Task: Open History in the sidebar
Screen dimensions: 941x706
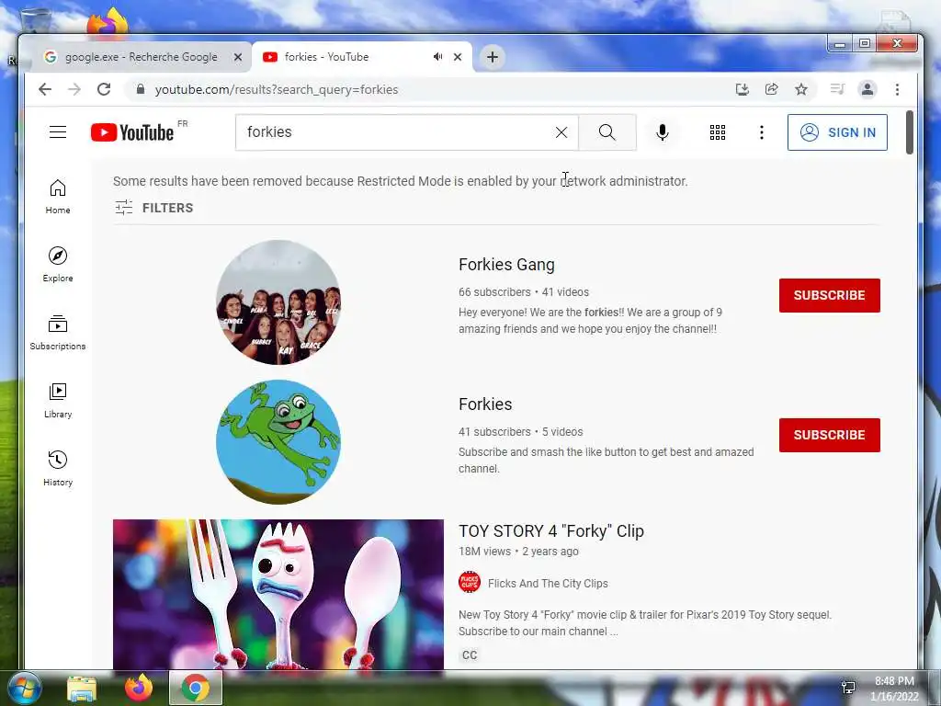Action: point(58,469)
